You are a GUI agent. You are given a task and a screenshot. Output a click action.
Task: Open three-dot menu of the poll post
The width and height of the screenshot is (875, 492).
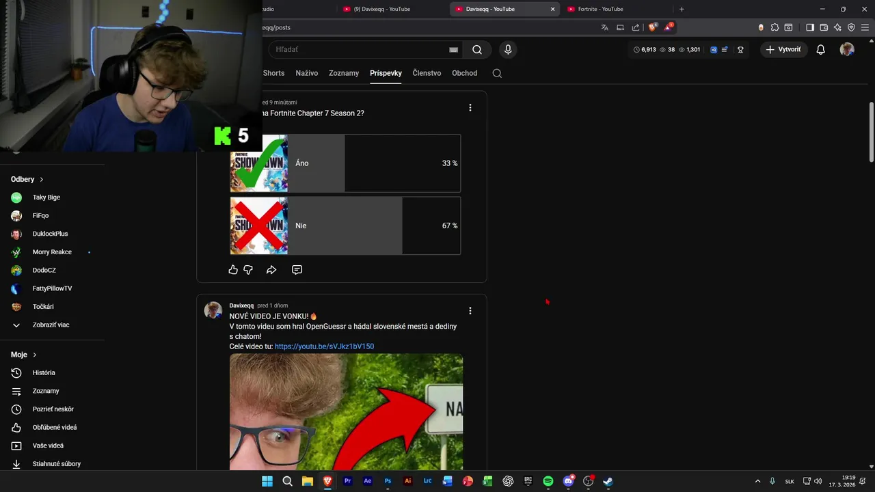point(470,107)
